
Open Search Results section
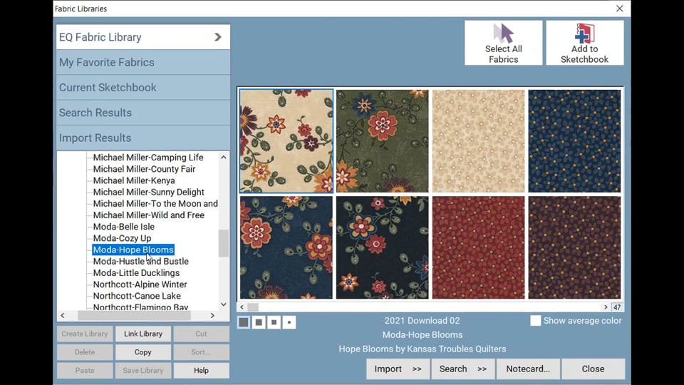point(143,113)
